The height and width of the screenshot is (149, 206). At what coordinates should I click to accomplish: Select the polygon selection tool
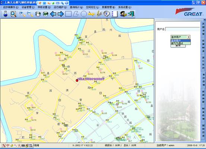(76, 14)
